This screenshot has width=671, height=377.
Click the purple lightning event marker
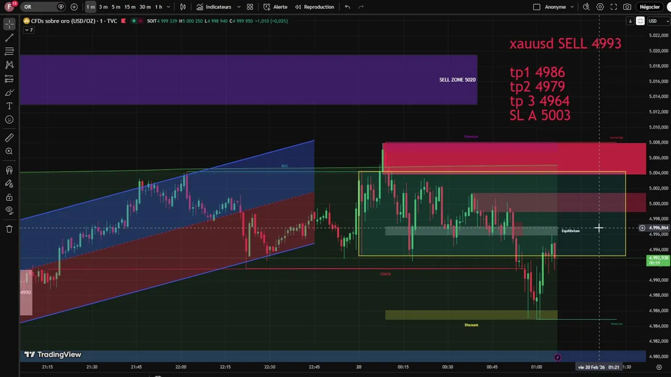pyautogui.click(x=557, y=358)
